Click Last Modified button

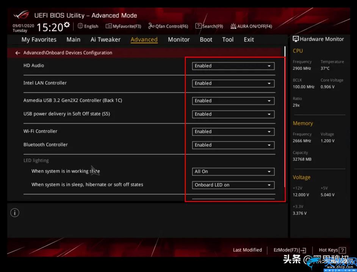247,250
